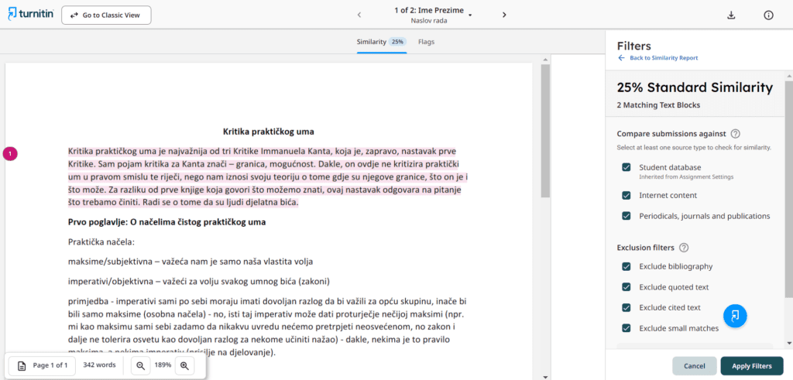Viewport: 793px width, 380px height.
Task: Click help icon beside Exclusion filters
Action: click(x=684, y=248)
